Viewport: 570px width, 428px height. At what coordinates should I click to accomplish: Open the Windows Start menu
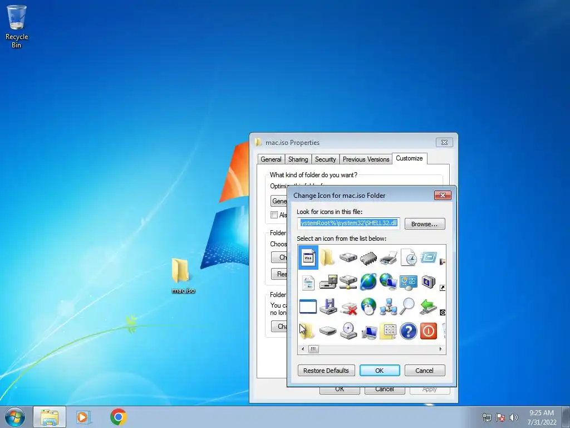pos(15,417)
